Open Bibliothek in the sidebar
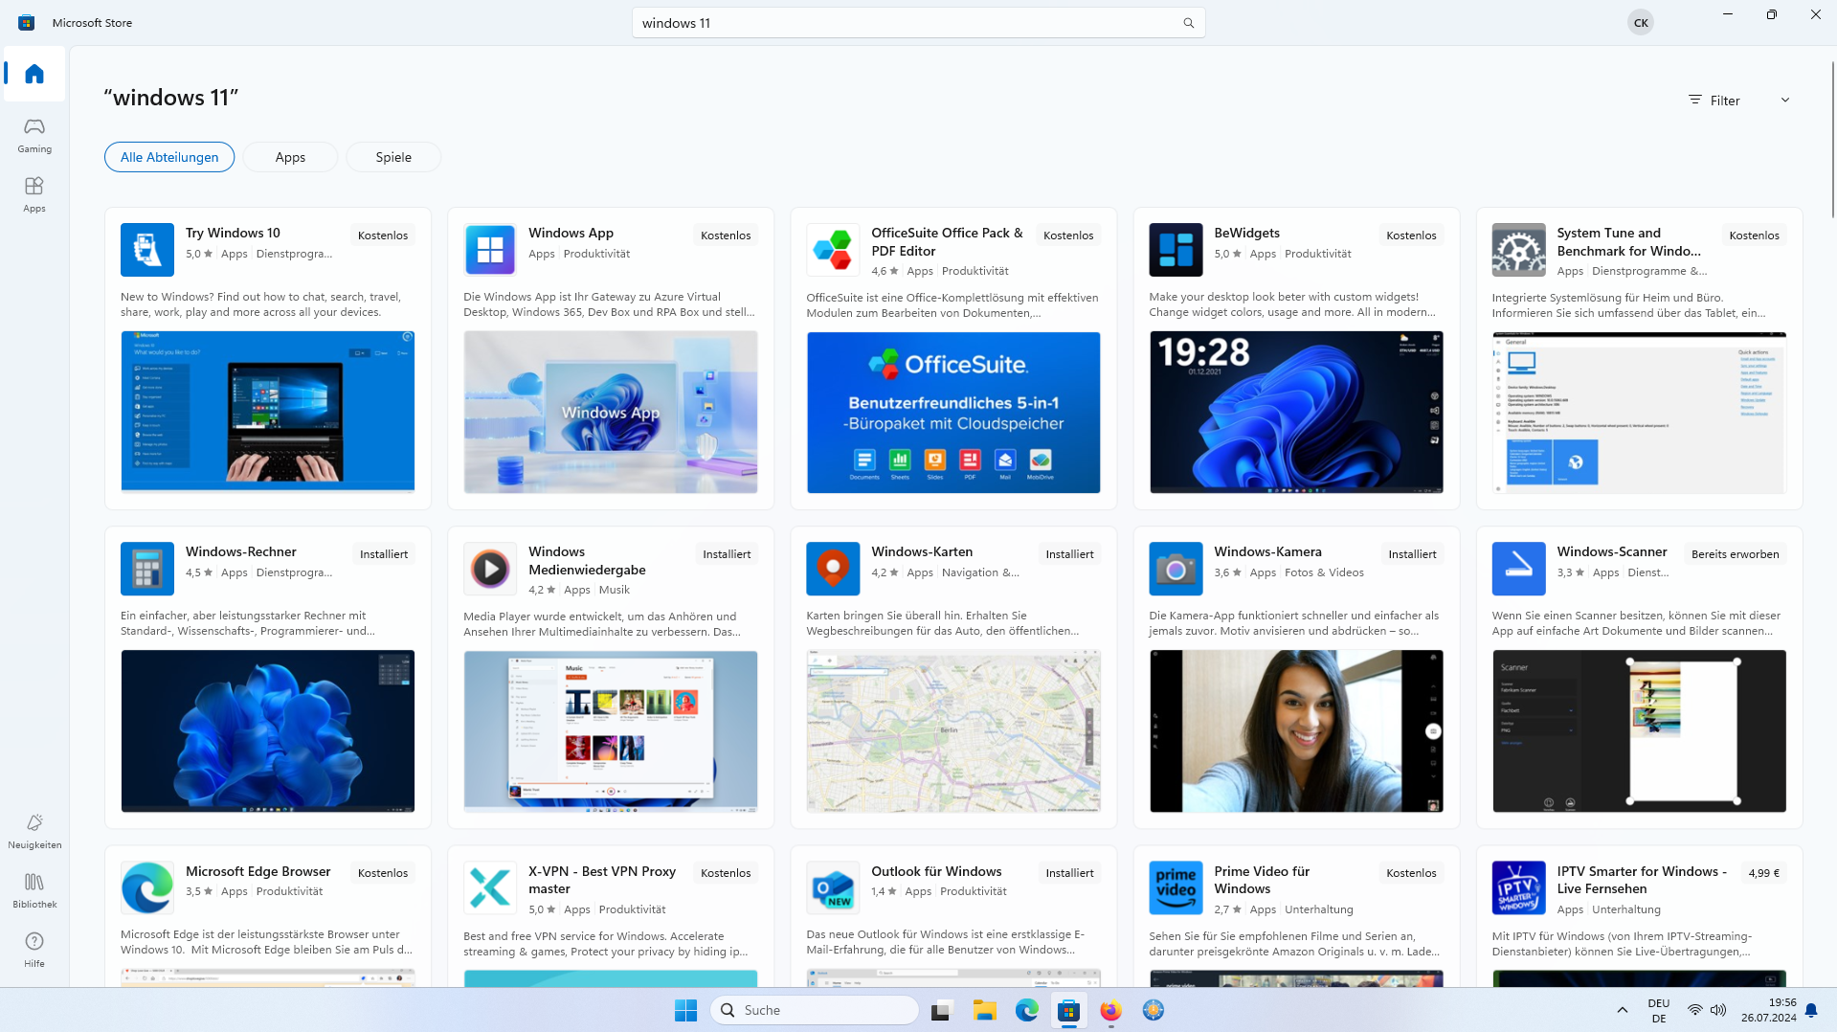Screen dimensions: 1837x1032 (x=34, y=890)
